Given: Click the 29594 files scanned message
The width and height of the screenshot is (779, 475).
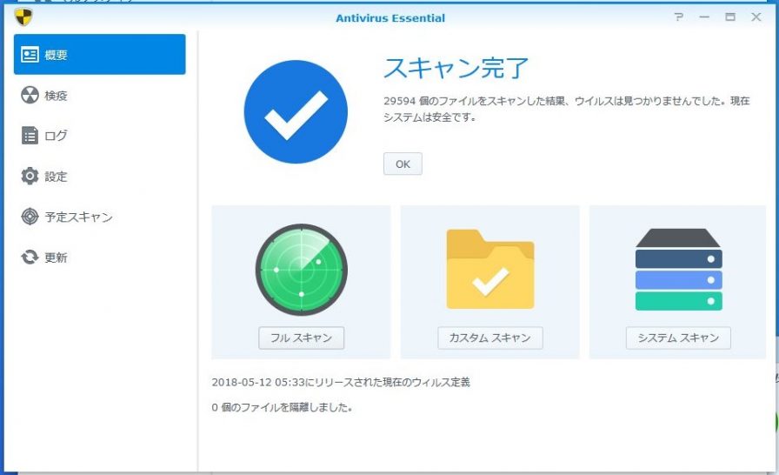Looking at the screenshot, I should [566, 109].
